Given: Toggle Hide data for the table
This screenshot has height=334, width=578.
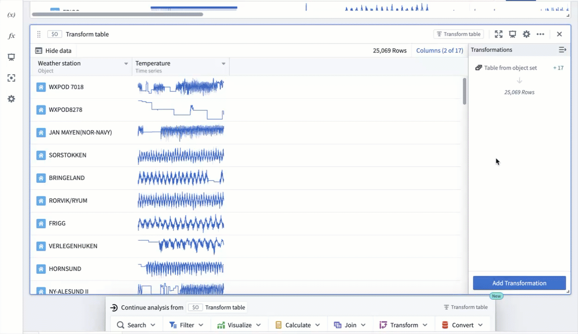Looking at the screenshot, I should (53, 51).
